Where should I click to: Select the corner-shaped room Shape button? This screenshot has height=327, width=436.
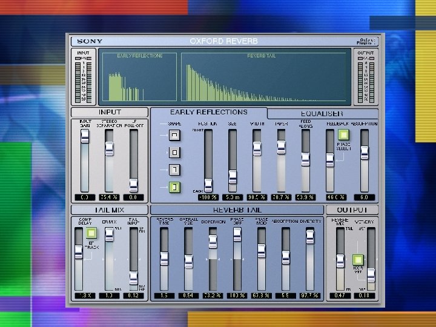pyautogui.click(x=174, y=170)
